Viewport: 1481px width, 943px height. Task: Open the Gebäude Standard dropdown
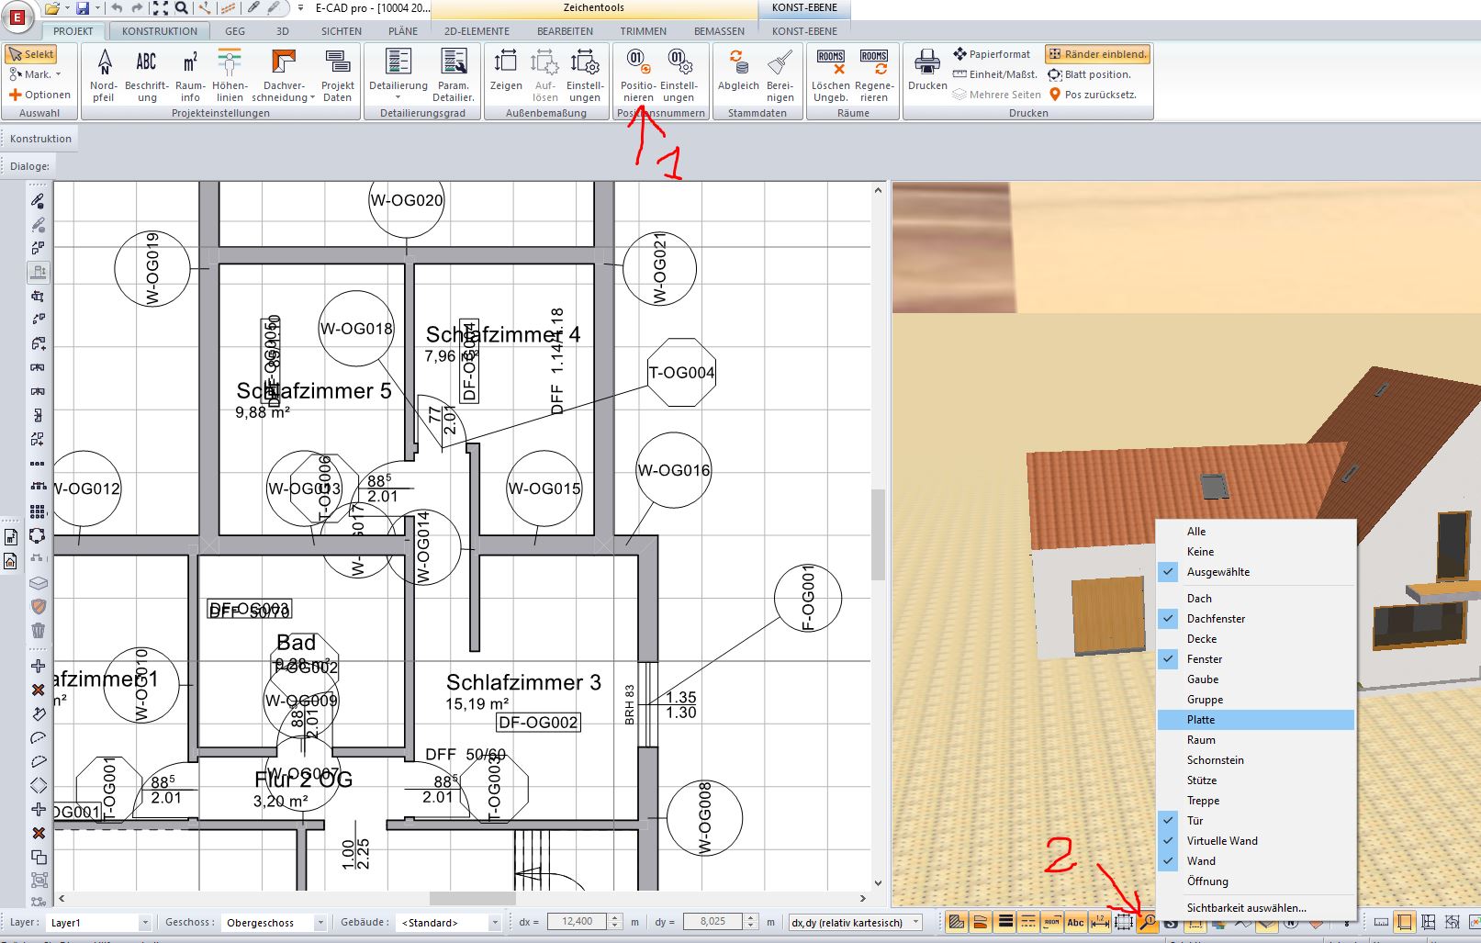pos(495,923)
